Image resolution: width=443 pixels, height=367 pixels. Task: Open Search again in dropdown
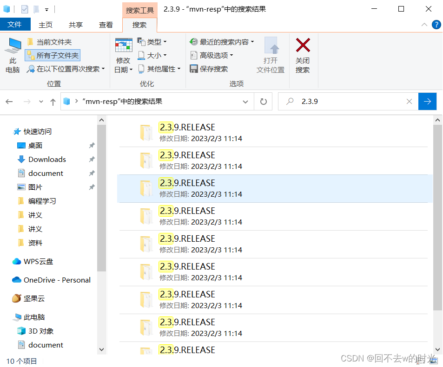pyautogui.click(x=66, y=69)
